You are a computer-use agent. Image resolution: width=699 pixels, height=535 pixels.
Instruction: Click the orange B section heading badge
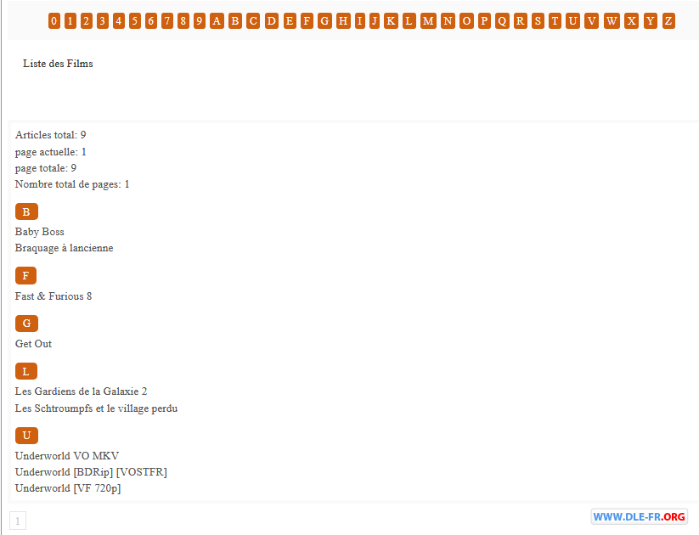[26, 211]
